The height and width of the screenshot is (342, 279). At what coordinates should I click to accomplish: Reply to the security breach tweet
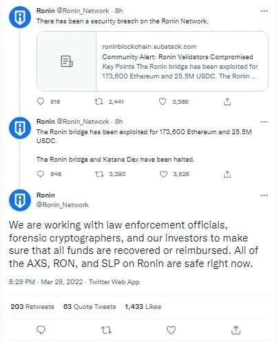coord(41,101)
